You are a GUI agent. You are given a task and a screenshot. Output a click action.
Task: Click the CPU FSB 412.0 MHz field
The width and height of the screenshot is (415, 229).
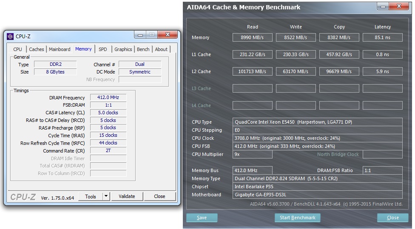(318, 146)
